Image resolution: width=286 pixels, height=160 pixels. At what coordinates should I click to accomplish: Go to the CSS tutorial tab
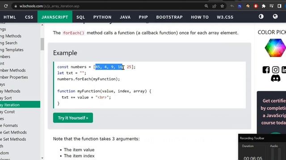click(x=29, y=17)
